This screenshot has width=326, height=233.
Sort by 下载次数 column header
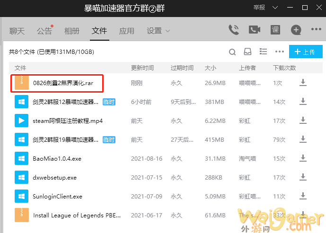click(284, 68)
